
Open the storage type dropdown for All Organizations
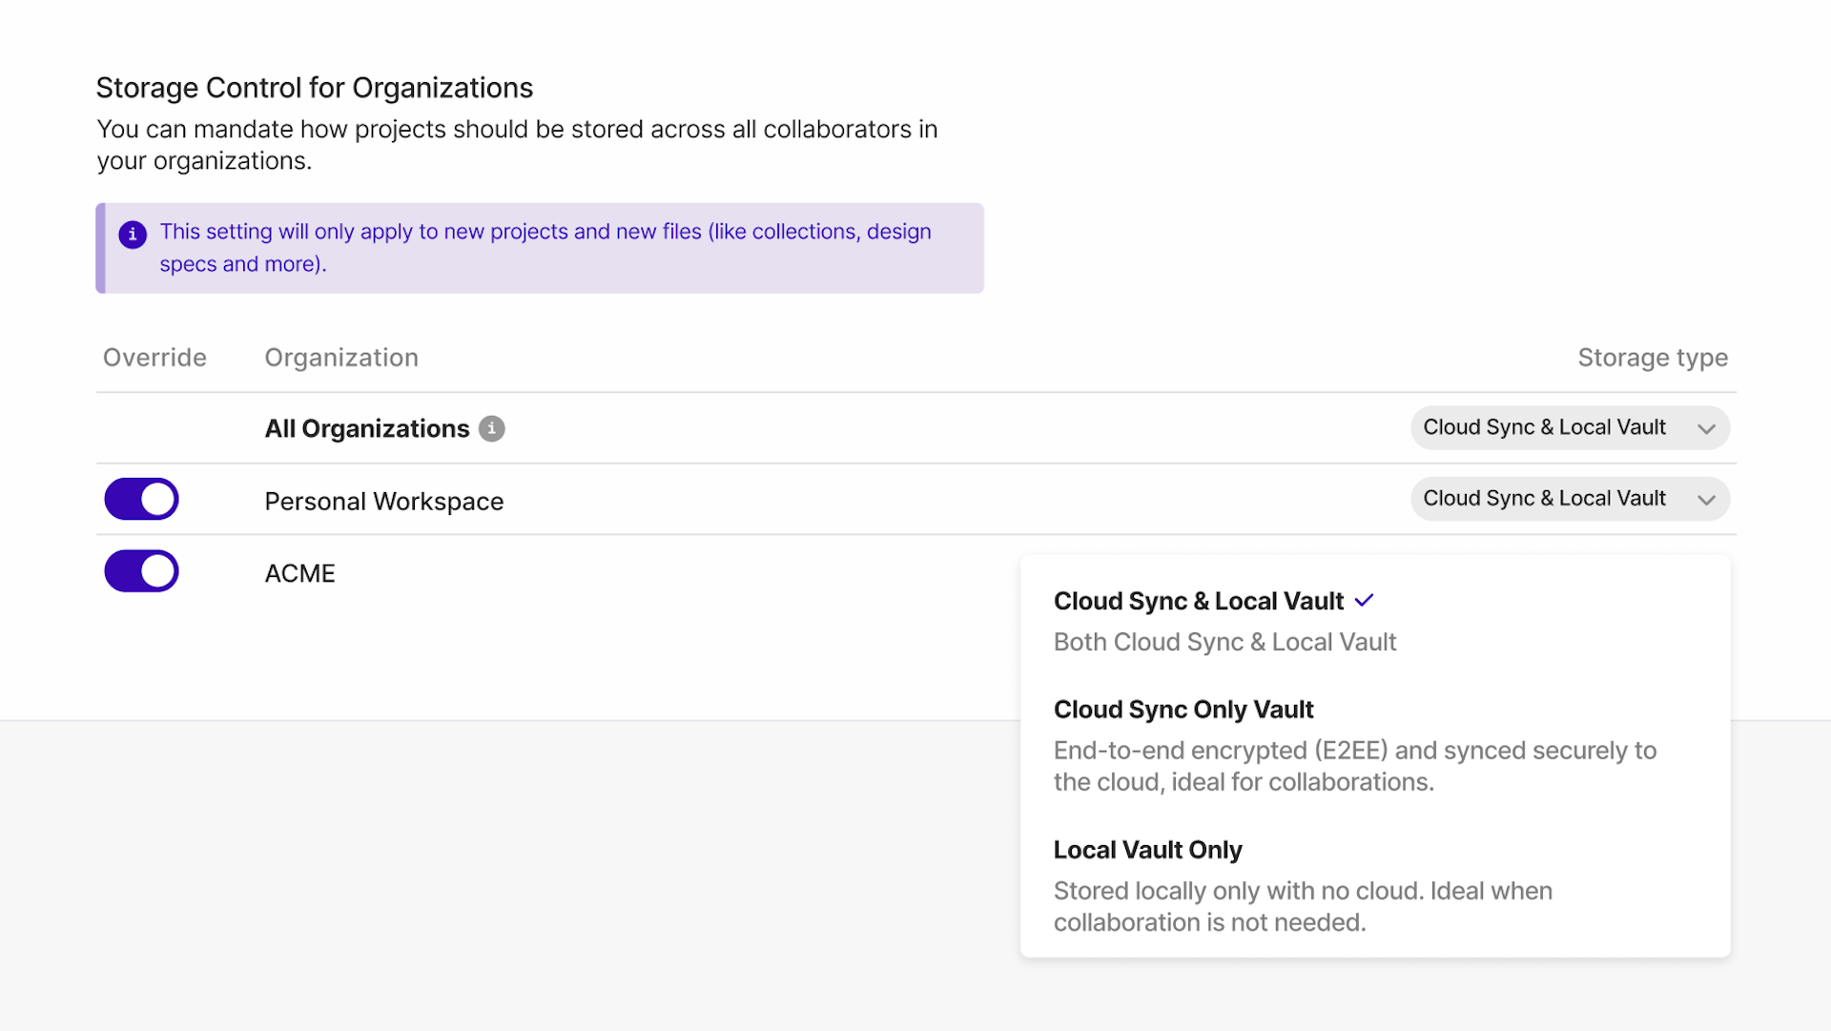point(1569,427)
